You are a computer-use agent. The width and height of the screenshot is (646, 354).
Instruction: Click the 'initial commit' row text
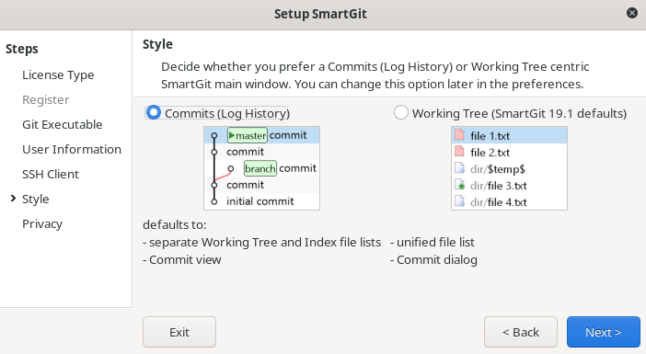[x=260, y=201]
